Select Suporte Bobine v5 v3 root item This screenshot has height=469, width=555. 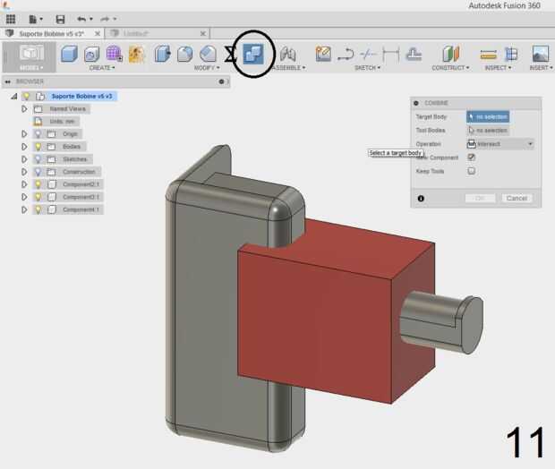click(x=81, y=97)
